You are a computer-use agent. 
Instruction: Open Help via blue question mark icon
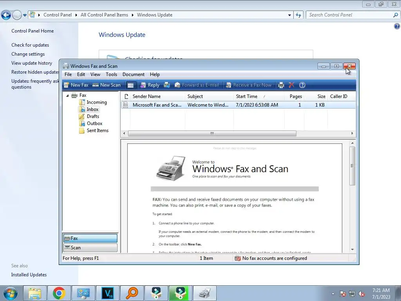click(302, 85)
